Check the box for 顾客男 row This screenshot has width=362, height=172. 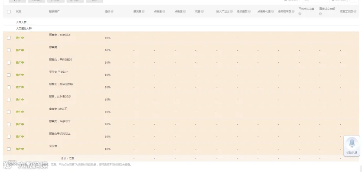coord(9,50)
